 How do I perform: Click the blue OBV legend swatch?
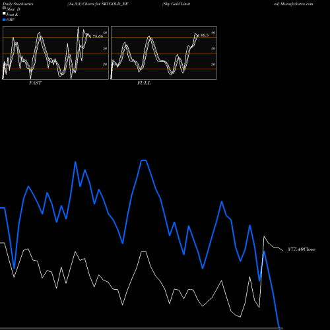pos(4,20)
